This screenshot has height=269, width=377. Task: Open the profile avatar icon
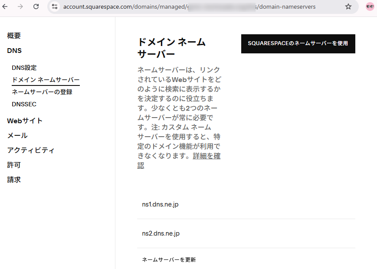[x=370, y=7]
